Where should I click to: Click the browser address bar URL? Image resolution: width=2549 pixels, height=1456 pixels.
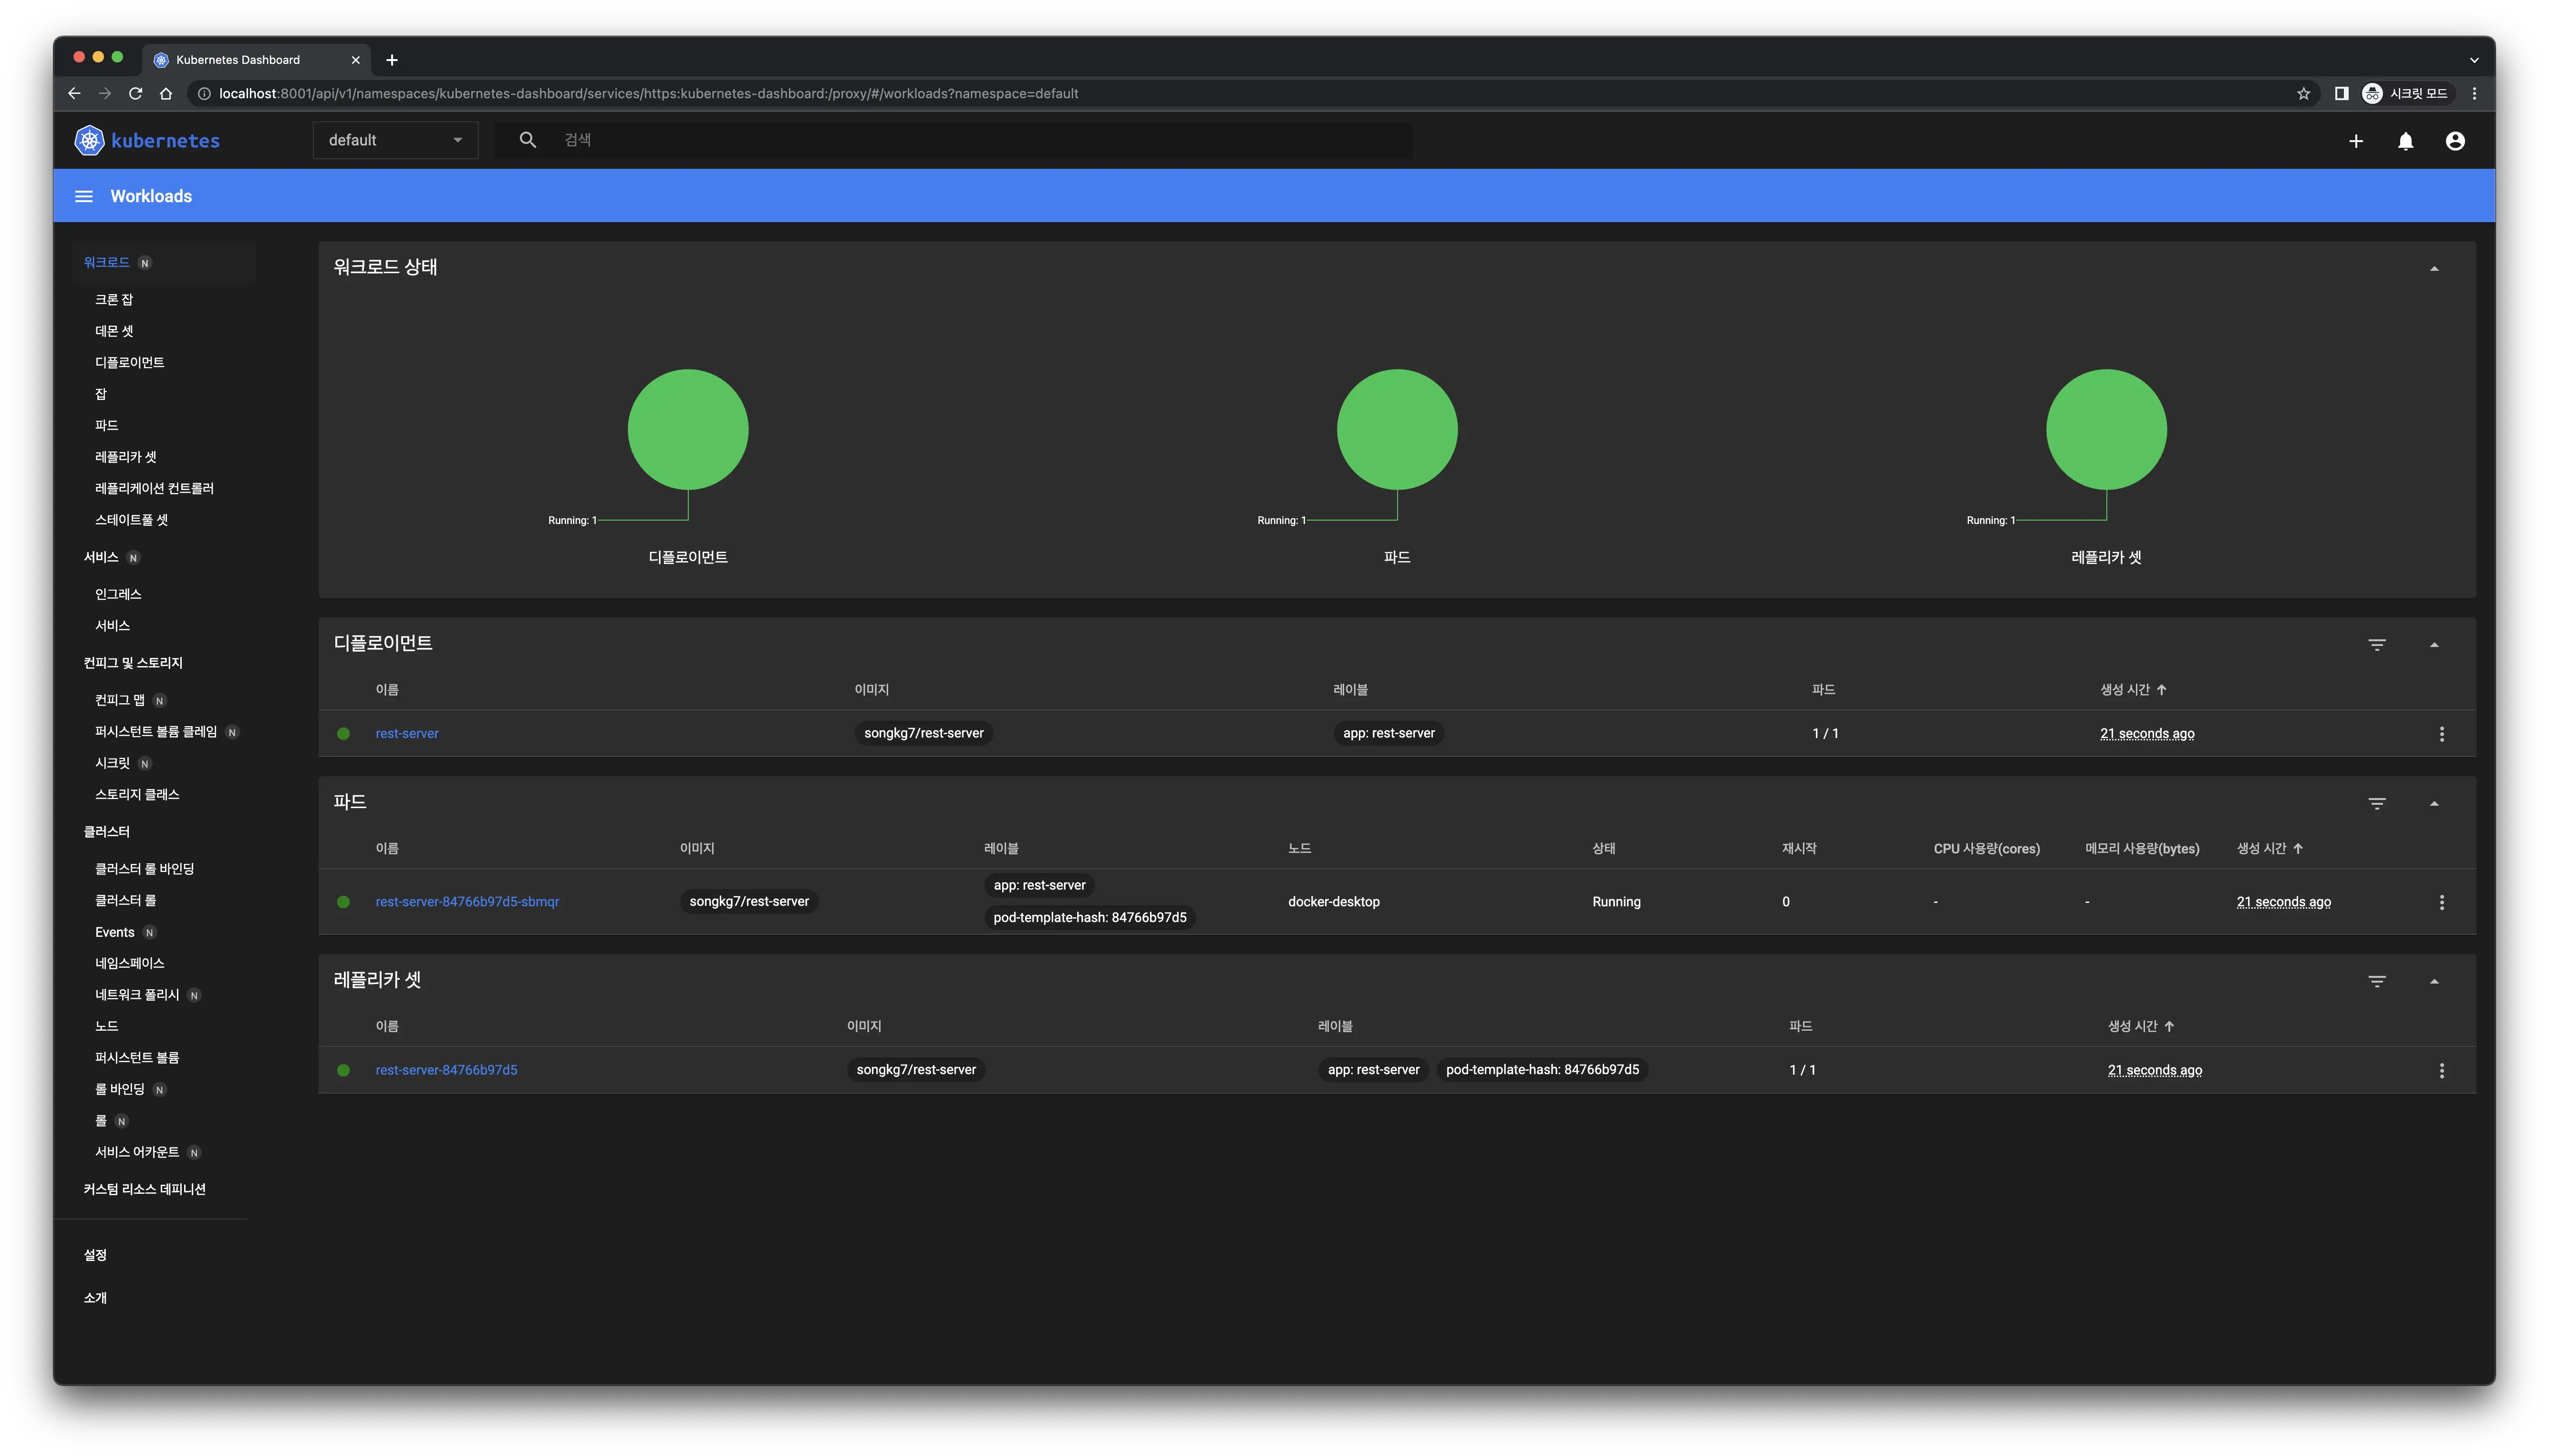648,93
